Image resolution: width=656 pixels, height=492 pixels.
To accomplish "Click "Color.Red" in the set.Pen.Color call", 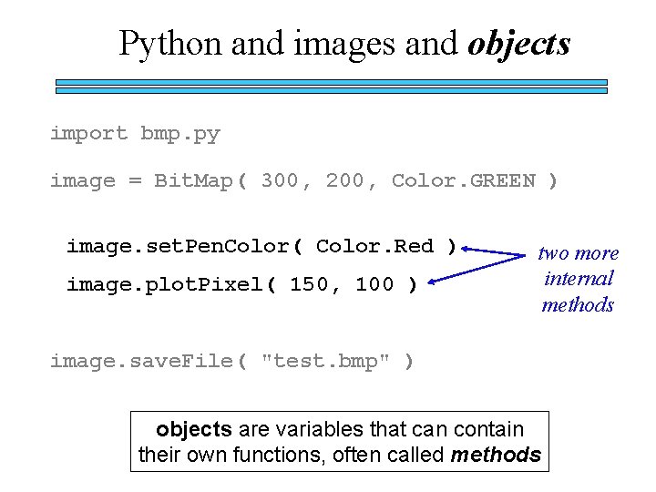I will pos(374,247).
